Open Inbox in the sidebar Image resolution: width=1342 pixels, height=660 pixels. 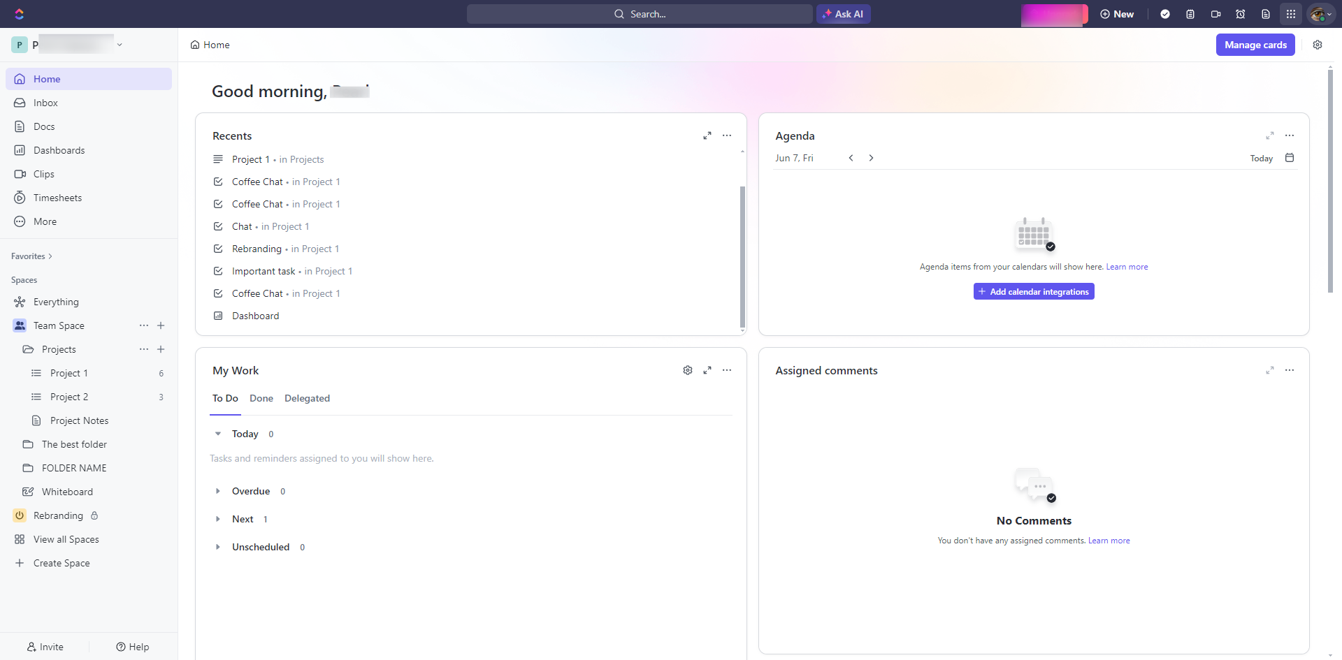pyautogui.click(x=89, y=103)
